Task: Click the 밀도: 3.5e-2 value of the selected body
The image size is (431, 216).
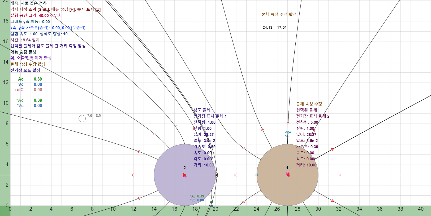Action: (x=307, y=140)
